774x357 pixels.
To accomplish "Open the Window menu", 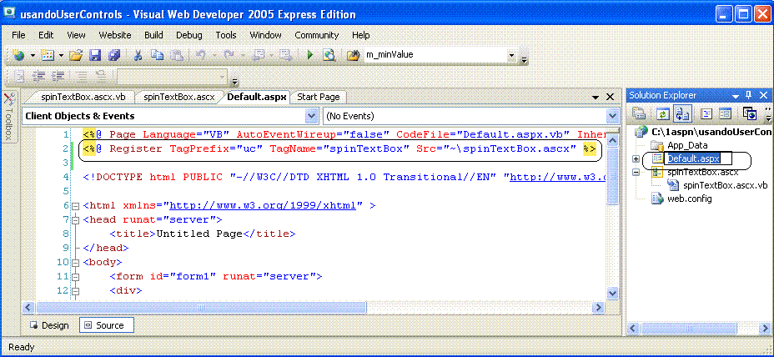I will pyautogui.click(x=265, y=35).
